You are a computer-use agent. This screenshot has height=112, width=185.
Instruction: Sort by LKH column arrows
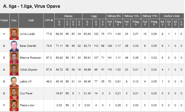click(x=52, y=20)
